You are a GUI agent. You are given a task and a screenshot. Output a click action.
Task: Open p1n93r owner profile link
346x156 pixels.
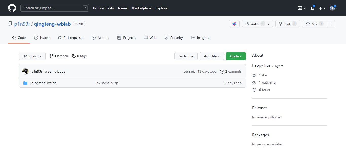point(22,24)
